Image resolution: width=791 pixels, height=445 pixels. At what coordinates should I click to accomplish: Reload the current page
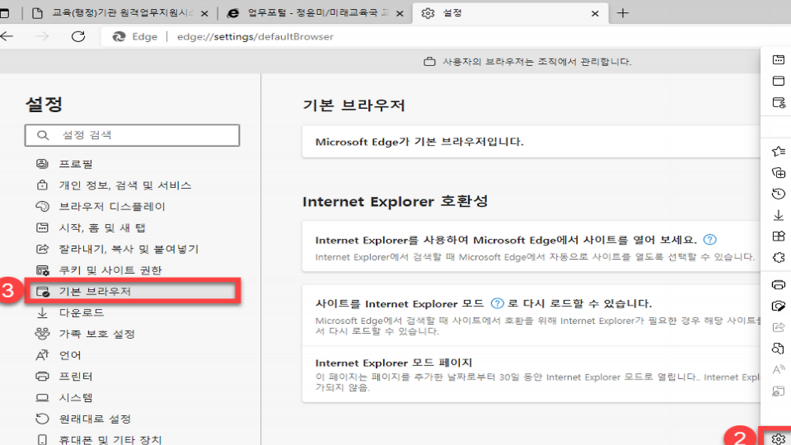click(x=78, y=36)
